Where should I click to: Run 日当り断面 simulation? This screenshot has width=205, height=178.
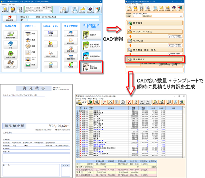(x=50, y=55)
